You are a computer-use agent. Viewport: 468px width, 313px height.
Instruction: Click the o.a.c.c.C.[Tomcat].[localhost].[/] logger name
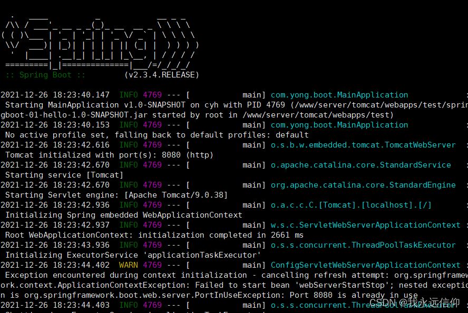(351, 205)
